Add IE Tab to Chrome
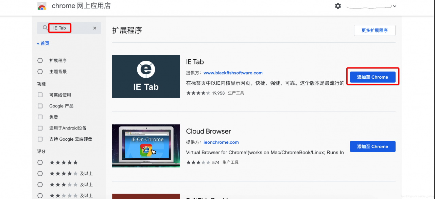This screenshot has width=435, height=199. 372,77
